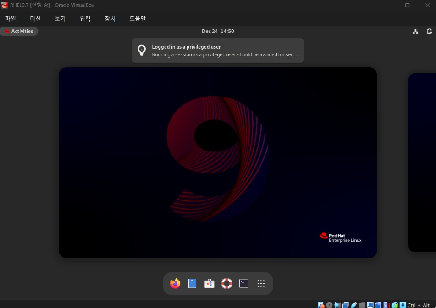The height and width of the screenshot is (308, 436).
Task: Select the current workspace thumbnail with the 9 wallpaper
Action: point(218,162)
